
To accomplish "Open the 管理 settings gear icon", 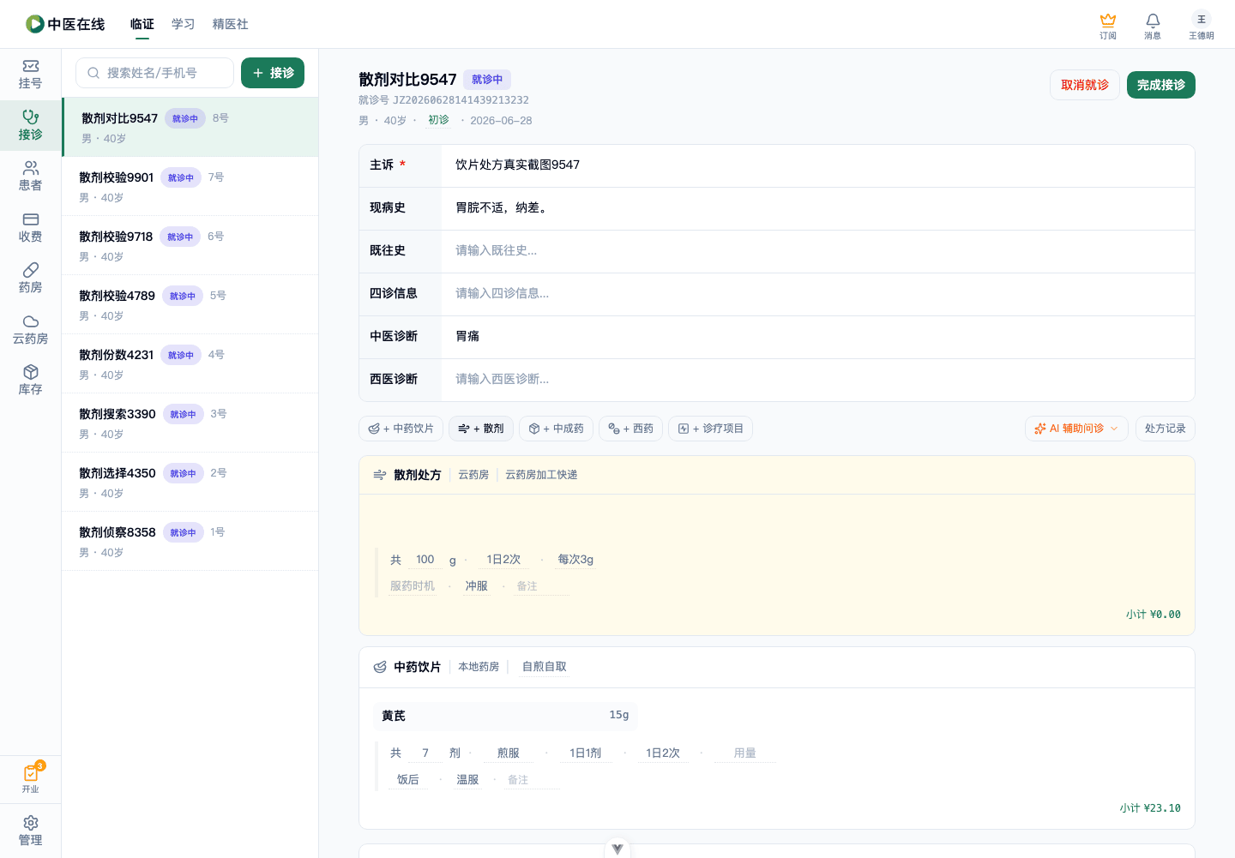I will click(30, 831).
